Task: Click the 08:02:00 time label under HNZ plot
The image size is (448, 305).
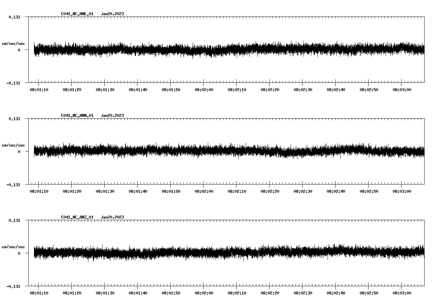Action: 204,293
